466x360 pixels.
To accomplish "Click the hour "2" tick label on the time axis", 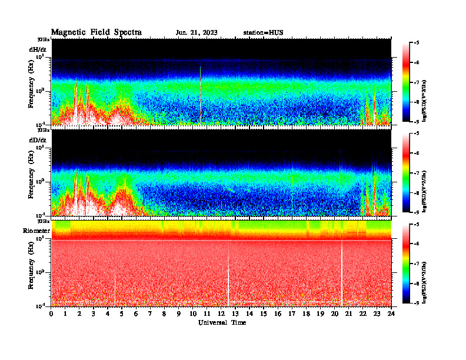I will click(79, 314).
